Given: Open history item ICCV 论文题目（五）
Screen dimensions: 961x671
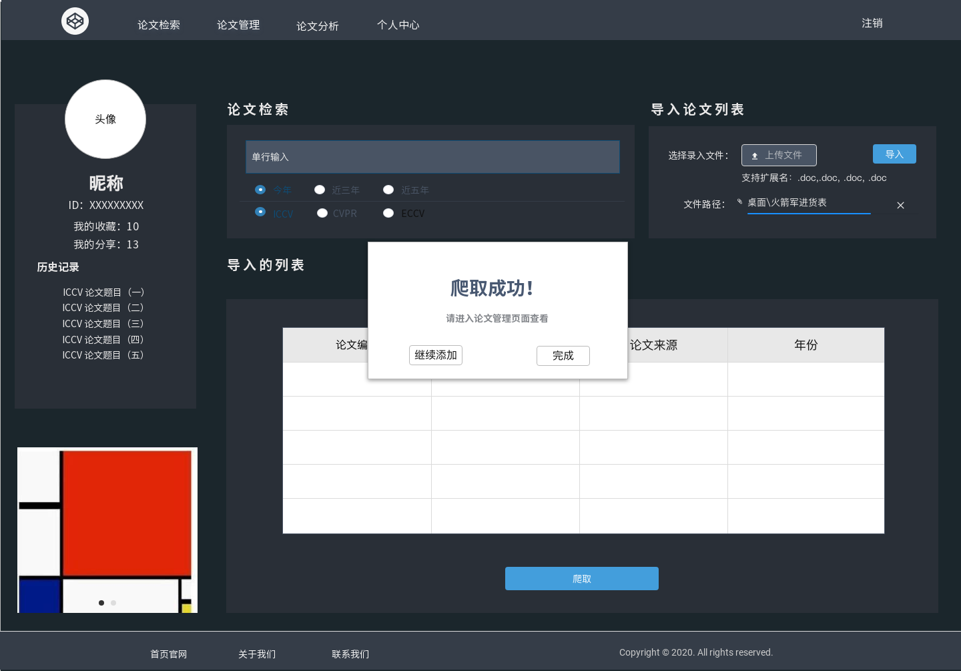Looking at the screenshot, I should click(103, 355).
